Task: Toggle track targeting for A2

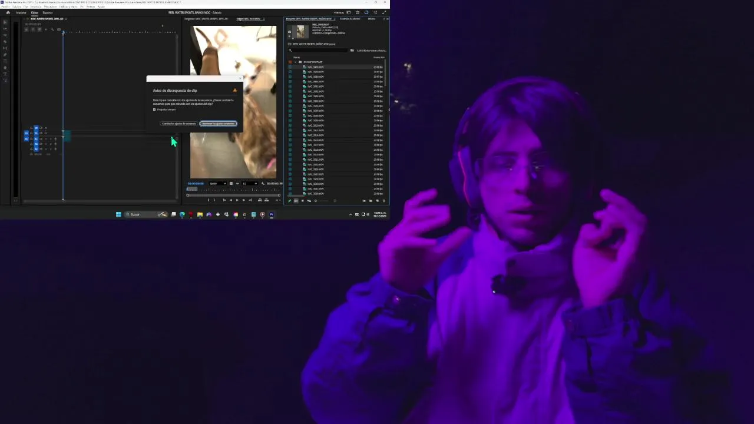Action: click(36, 144)
